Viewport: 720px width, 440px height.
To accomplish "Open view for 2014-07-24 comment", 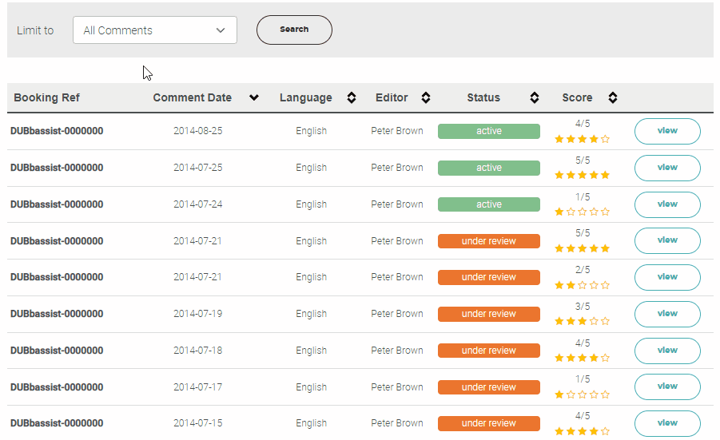I will 667,204.
